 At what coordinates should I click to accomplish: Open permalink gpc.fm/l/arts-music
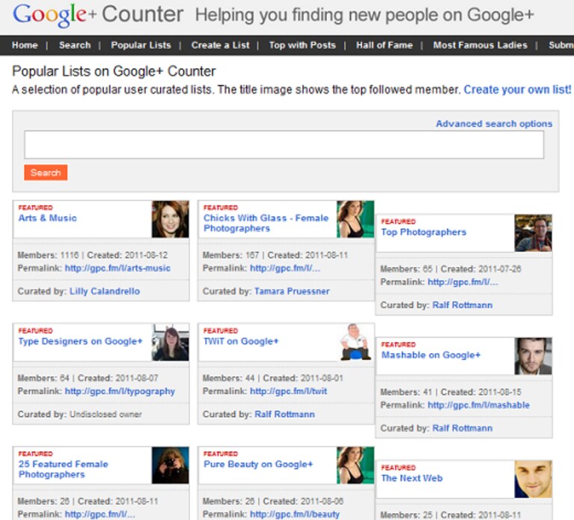117,269
